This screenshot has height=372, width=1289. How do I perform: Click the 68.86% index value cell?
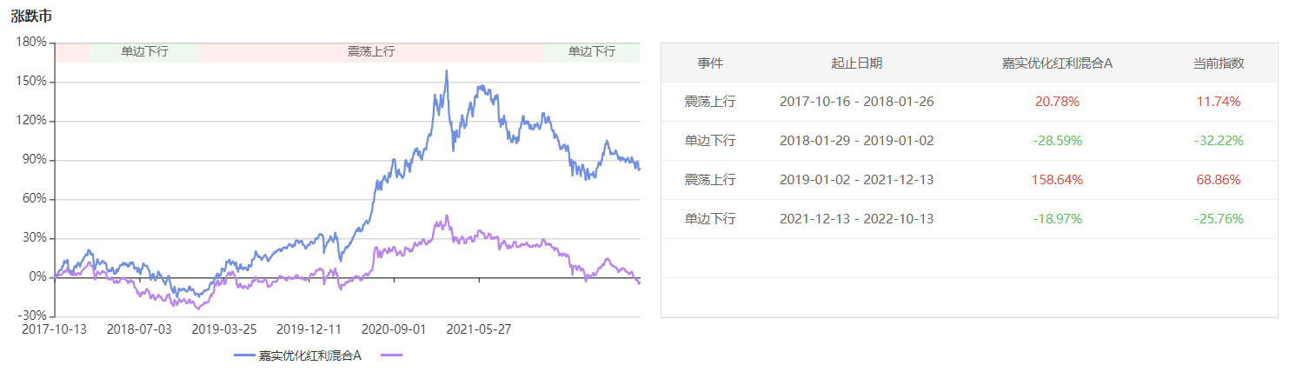[x=1218, y=180]
